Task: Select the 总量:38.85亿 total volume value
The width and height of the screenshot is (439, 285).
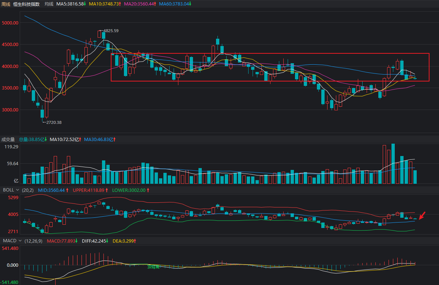Action: (x=33, y=140)
